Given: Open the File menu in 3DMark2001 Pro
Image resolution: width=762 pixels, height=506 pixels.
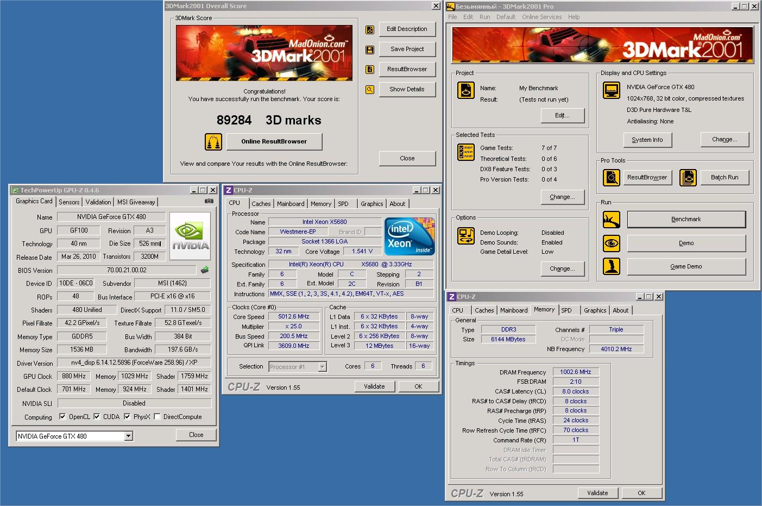Looking at the screenshot, I should (452, 17).
